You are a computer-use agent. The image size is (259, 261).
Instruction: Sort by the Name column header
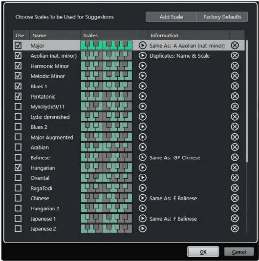click(x=55, y=35)
